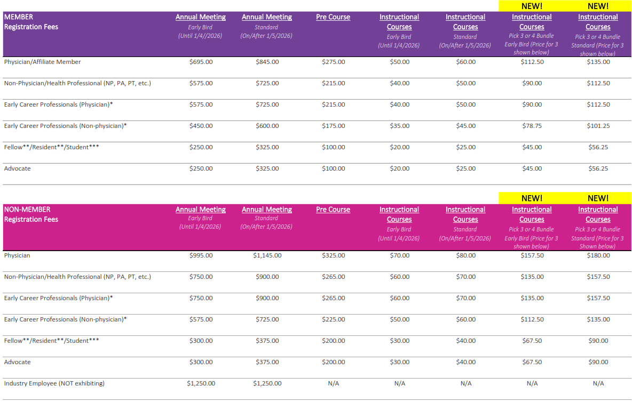Open the member Instructional Courses Standard link
Image resolution: width=632 pixels, height=402 pixels.
coord(465,21)
